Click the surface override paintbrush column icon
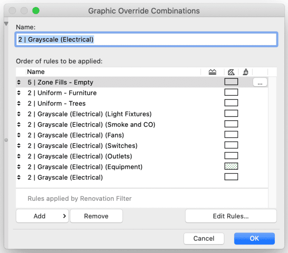Viewport: 288px width, 253px height. pos(246,72)
